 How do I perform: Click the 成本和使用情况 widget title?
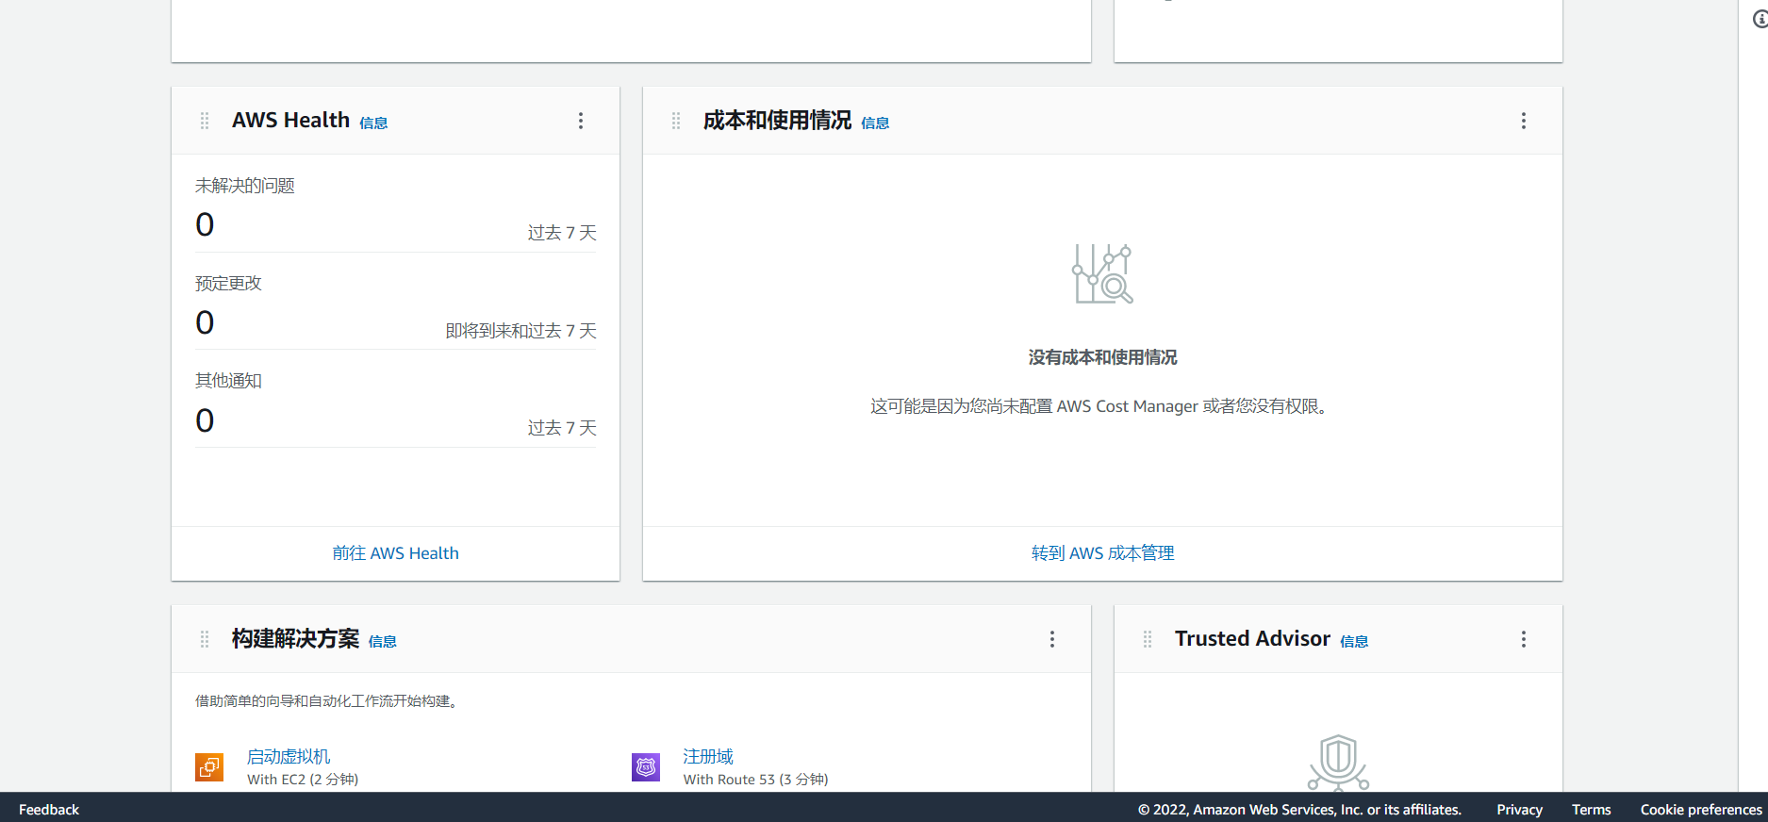[x=777, y=121]
